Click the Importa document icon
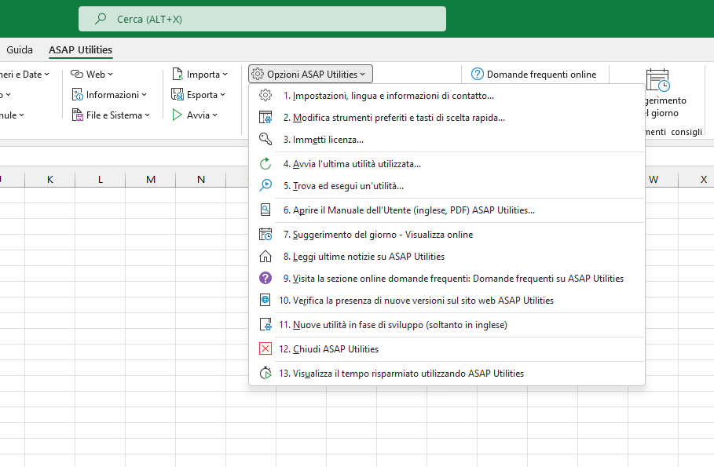 coord(178,75)
